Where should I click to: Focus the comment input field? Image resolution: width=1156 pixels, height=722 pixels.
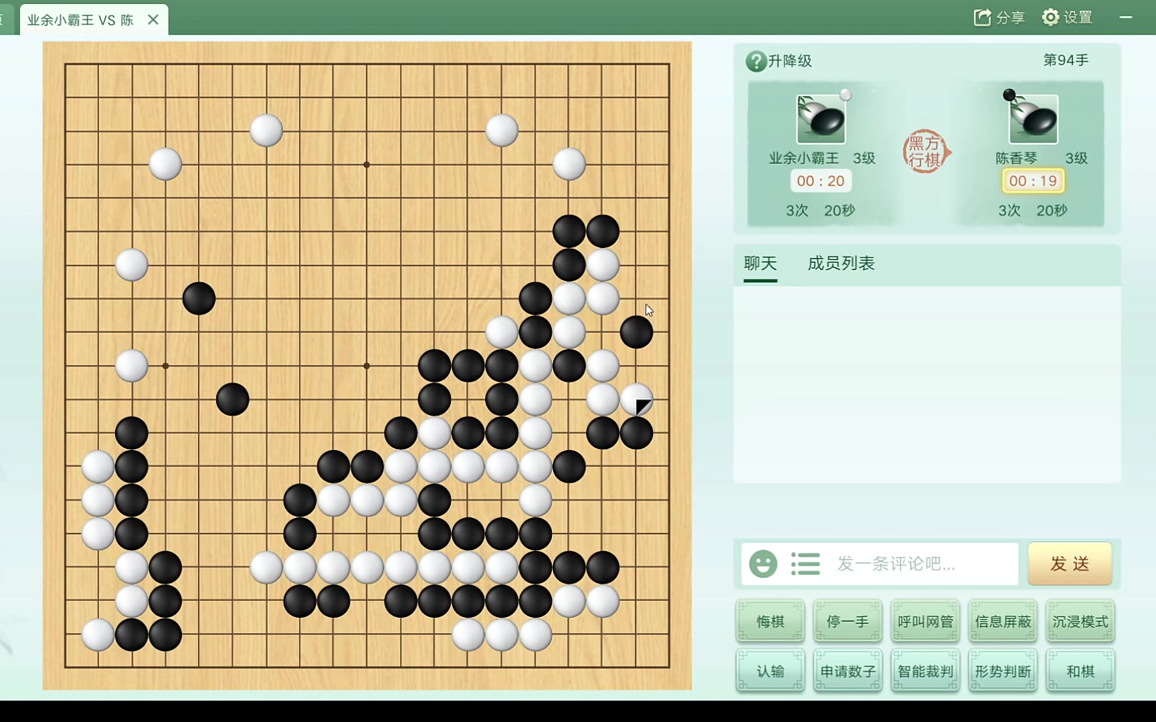(x=923, y=564)
